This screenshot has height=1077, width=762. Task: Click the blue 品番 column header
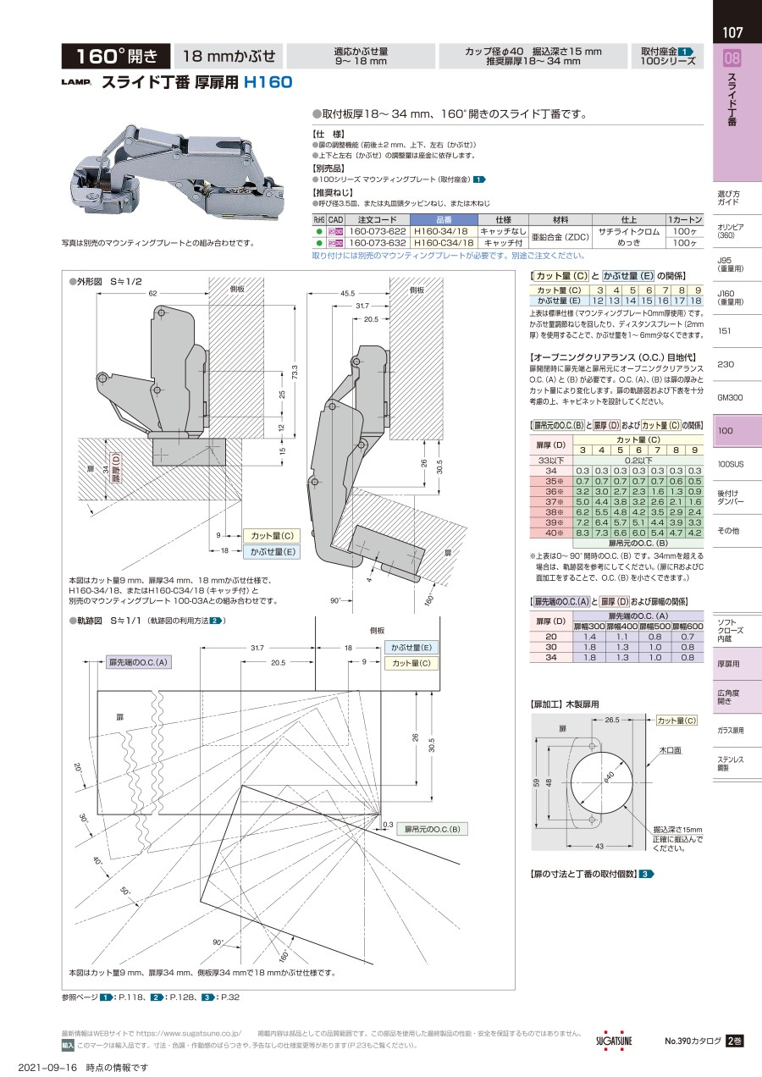click(443, 218)
